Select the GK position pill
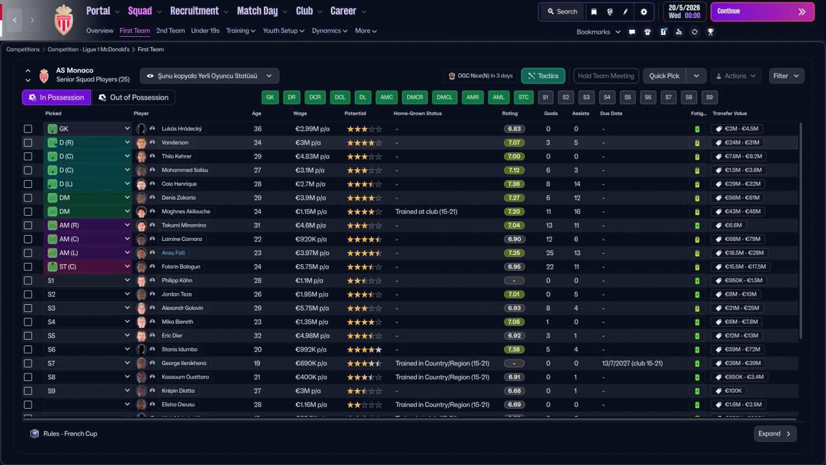Screen dimensions: 826x465 270,98
